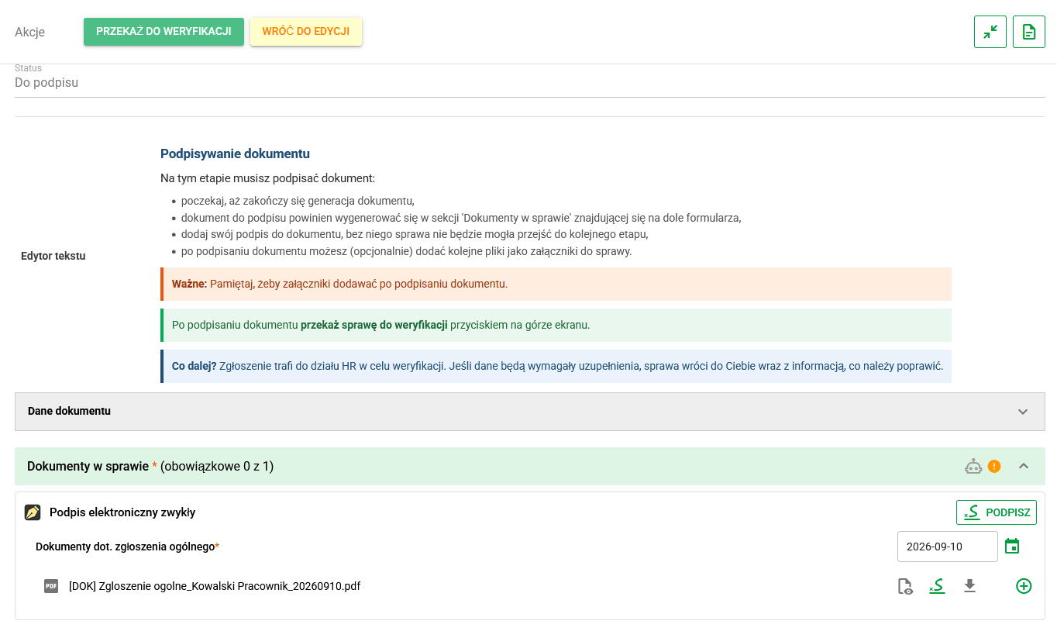Click the Podpisz button
This screenshot has width=1057, height=638.
pos(997,512)
